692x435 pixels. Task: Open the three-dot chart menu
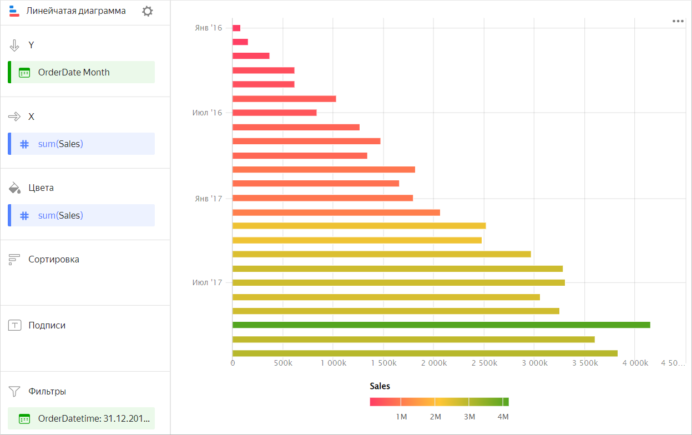tap(678, 21)
